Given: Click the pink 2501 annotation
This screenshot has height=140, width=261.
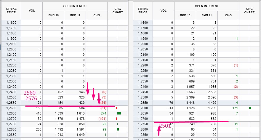Looking at the screenshot, I should pyautogui.click(x=165, y=126).
